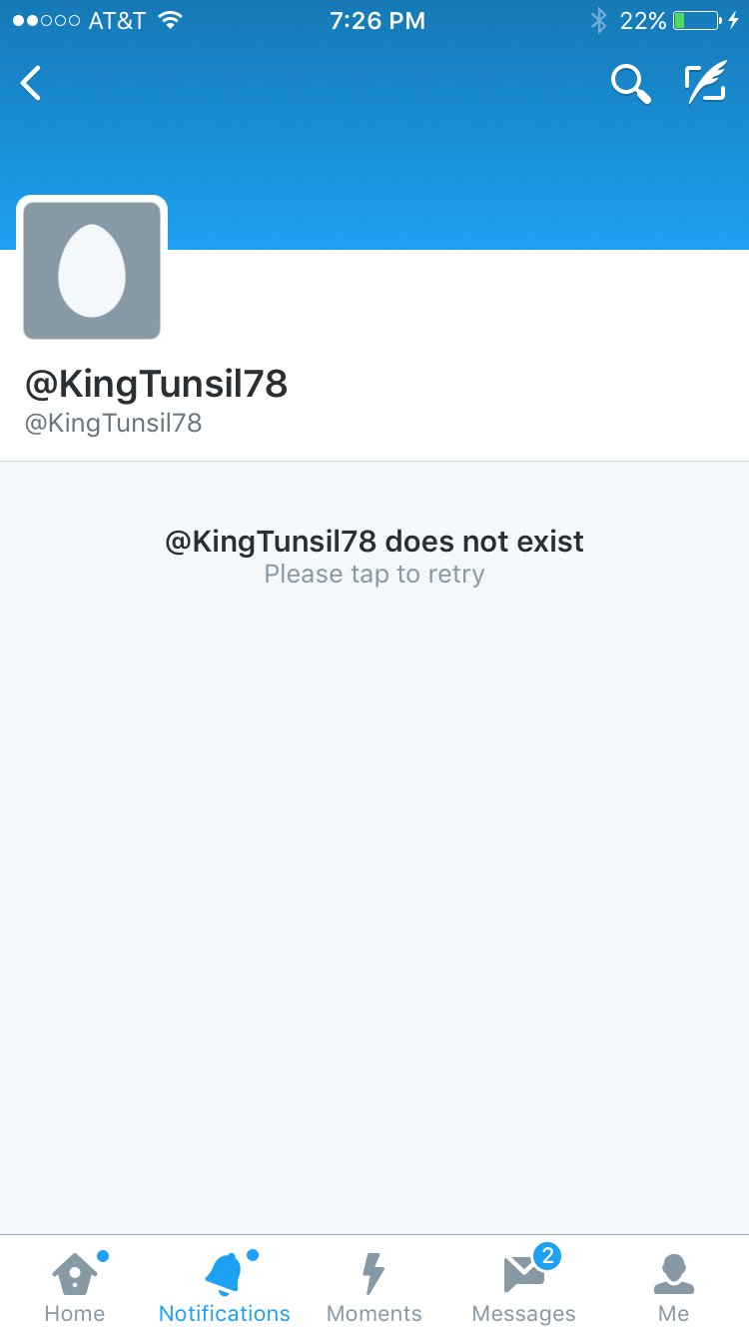
Task: Tap the egg default profile avatar
Action: point(92,271)
